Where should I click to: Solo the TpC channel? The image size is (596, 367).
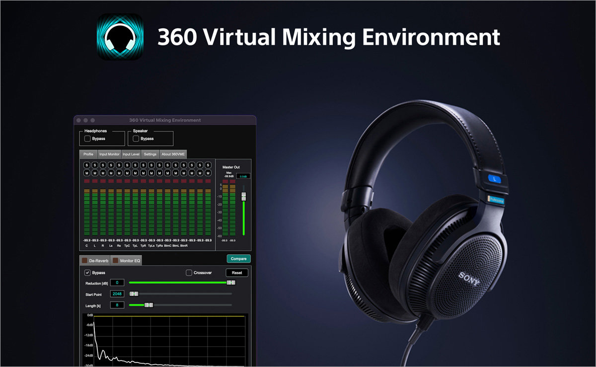point(127,165)
